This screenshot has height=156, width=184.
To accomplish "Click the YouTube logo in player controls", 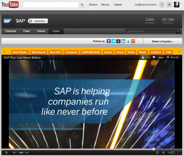I will [171, 153].
